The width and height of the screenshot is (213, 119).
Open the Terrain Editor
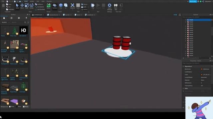pos(49,6)
